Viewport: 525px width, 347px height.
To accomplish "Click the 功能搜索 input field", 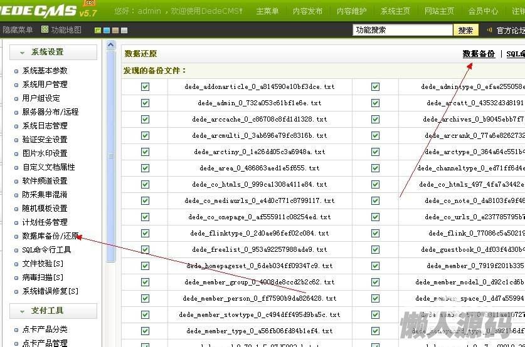I will pos(403,30).
